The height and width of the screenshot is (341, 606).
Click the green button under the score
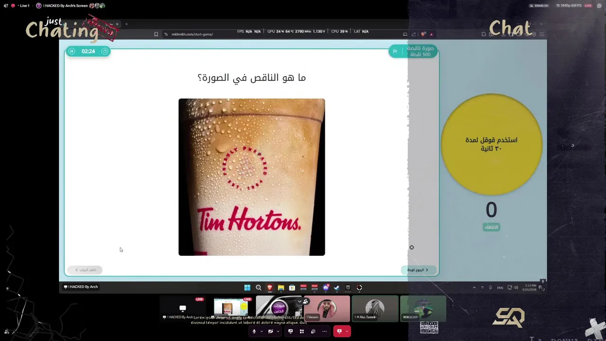(x=491, y=227)
